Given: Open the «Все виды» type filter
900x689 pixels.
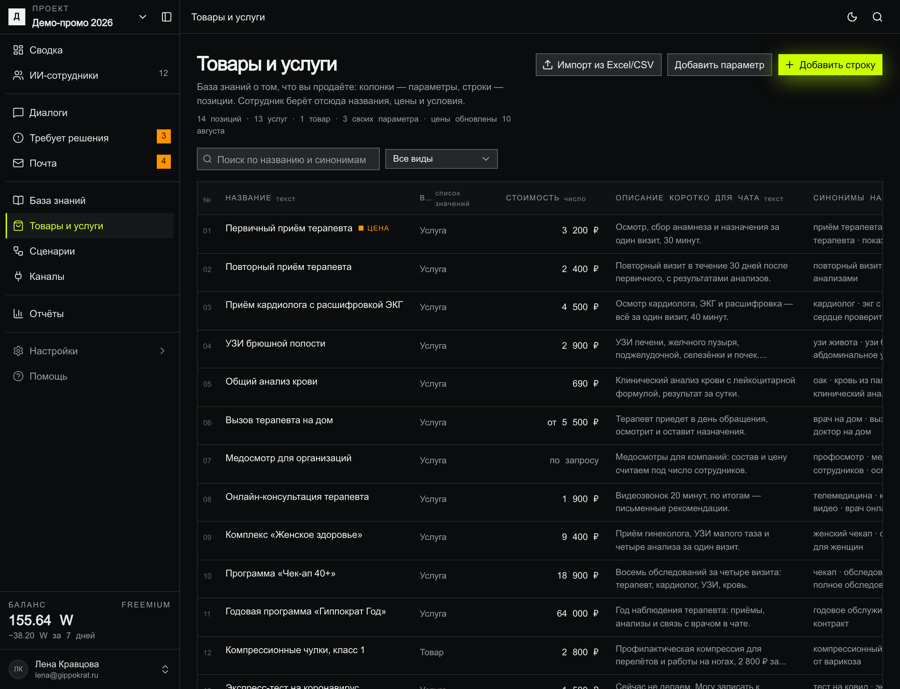Looking at the screenshot, I should tap(441, 159).
